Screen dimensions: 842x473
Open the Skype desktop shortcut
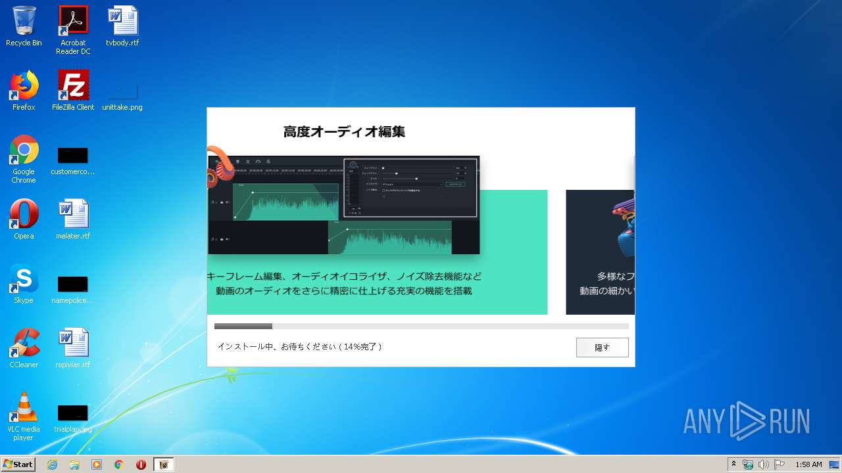point(24,284)
